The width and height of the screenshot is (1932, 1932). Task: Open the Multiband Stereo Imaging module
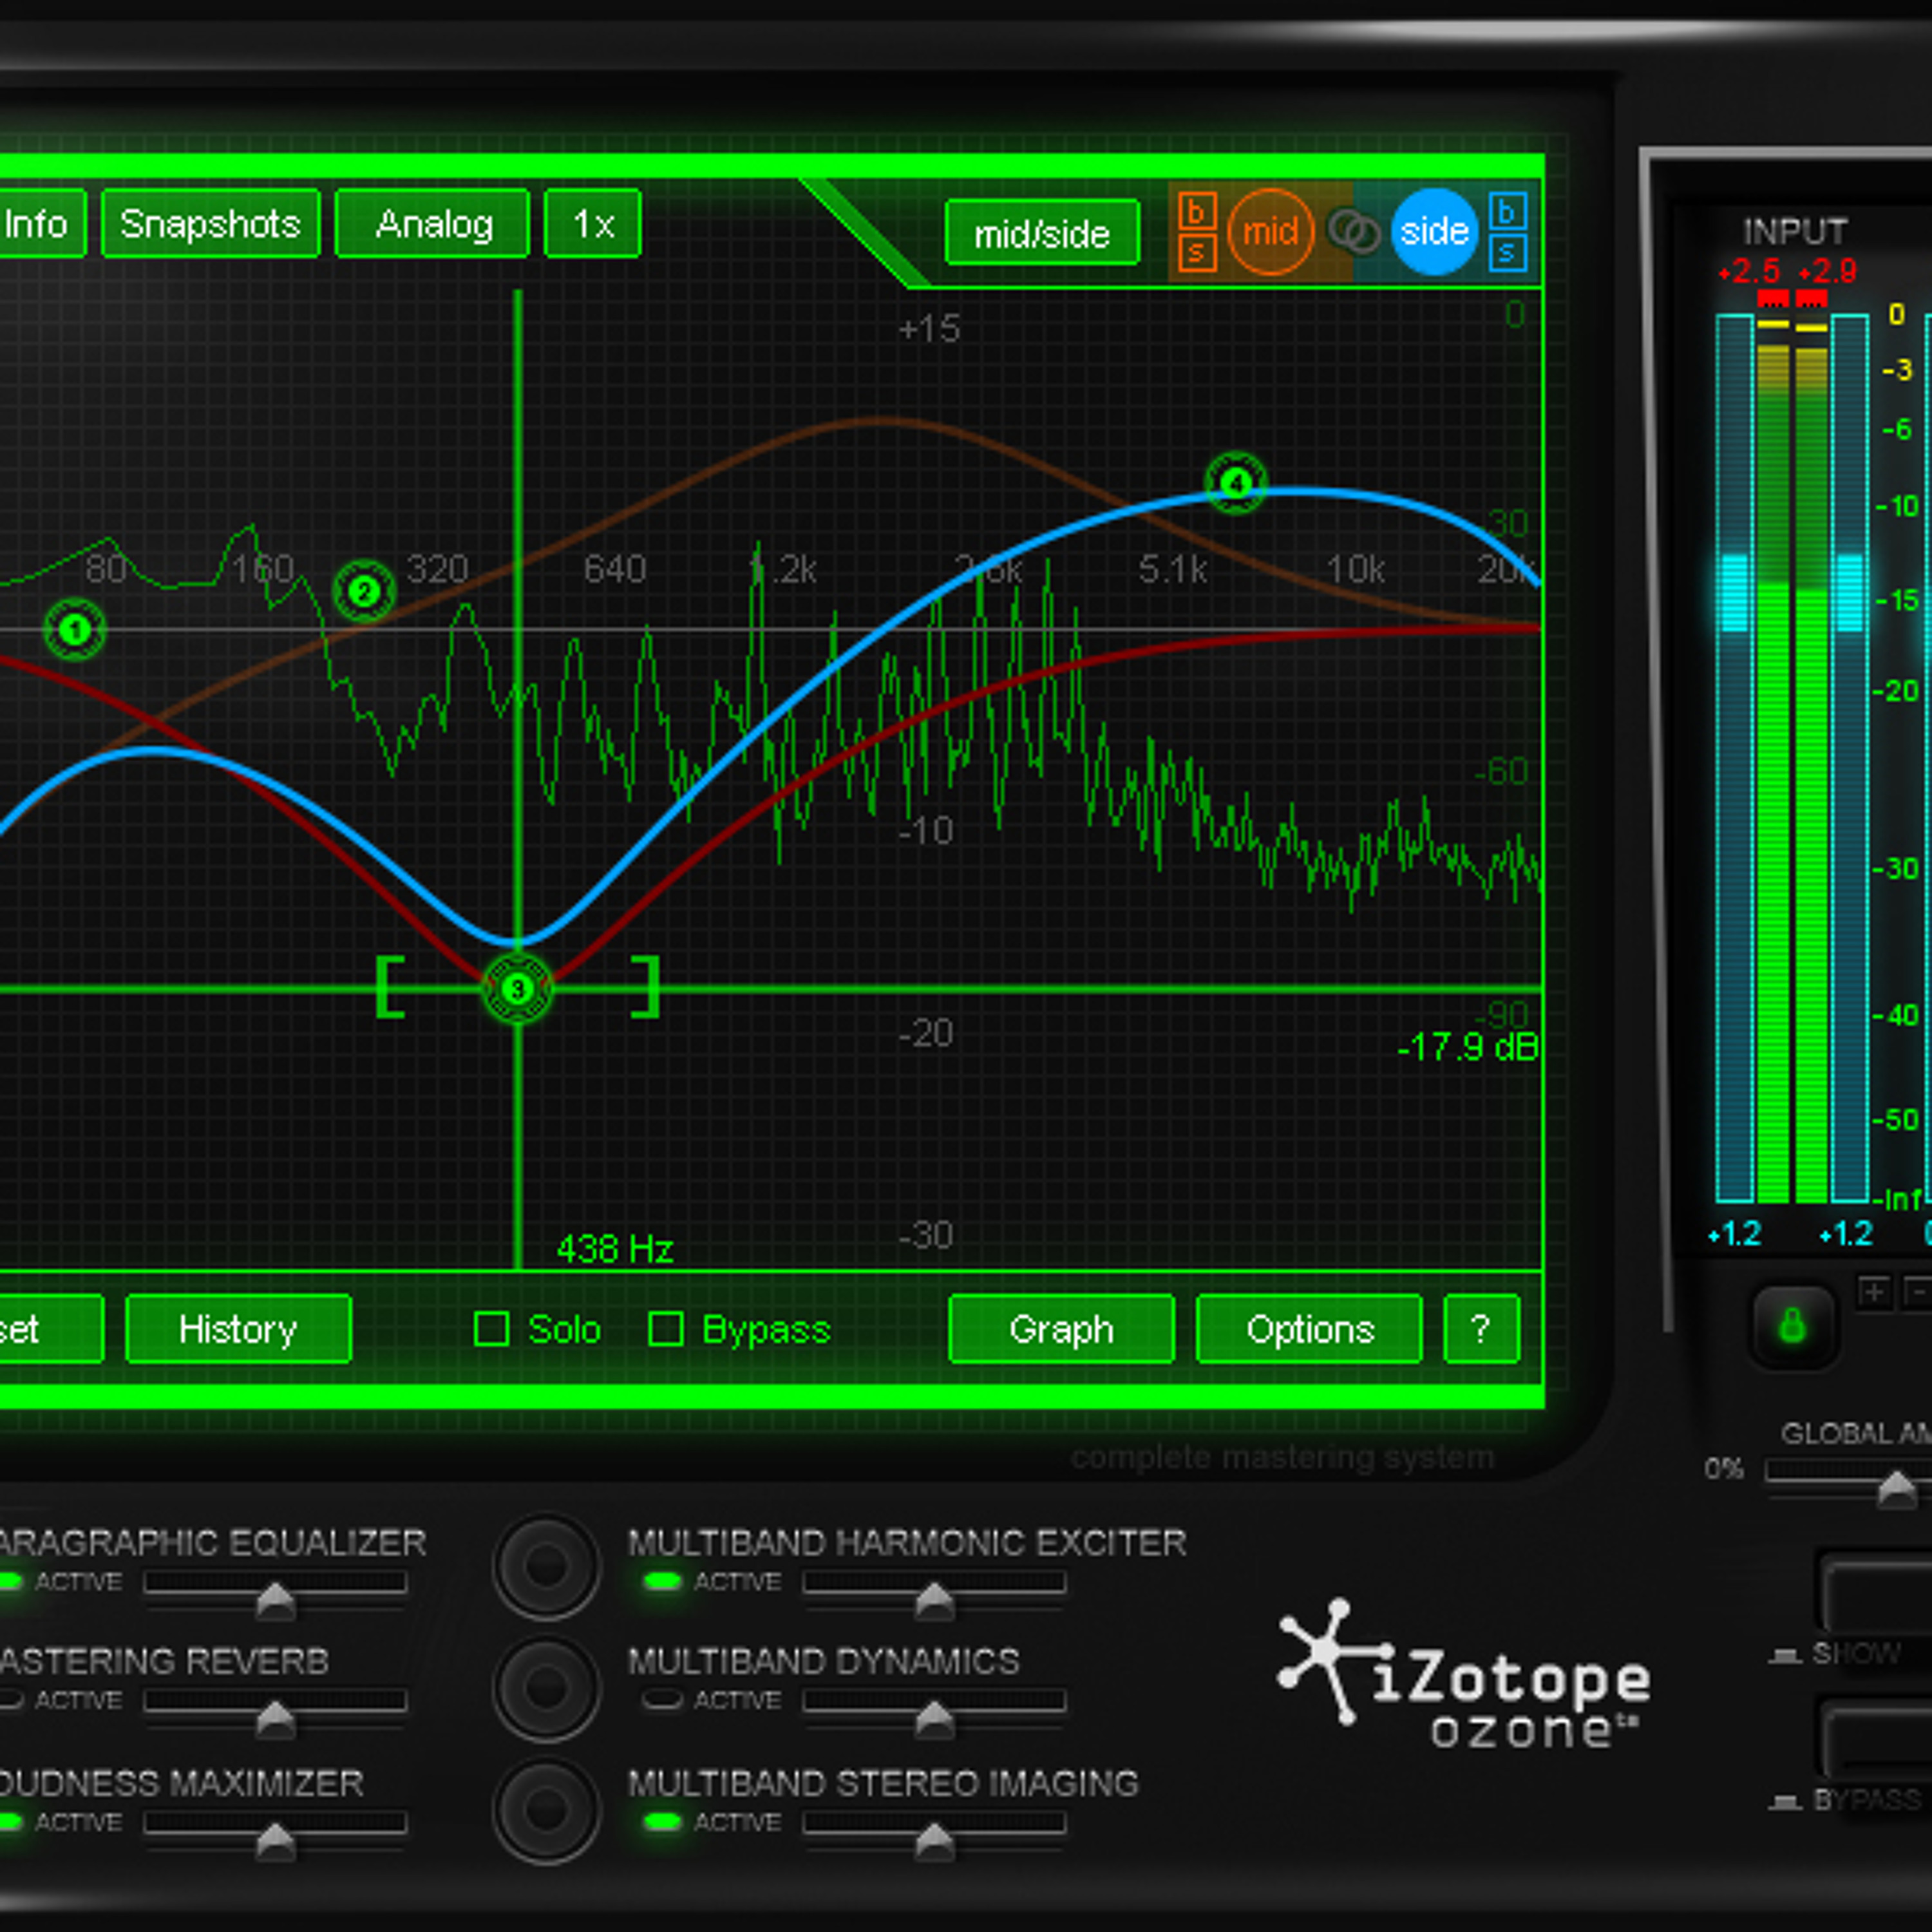point(546,1808)
